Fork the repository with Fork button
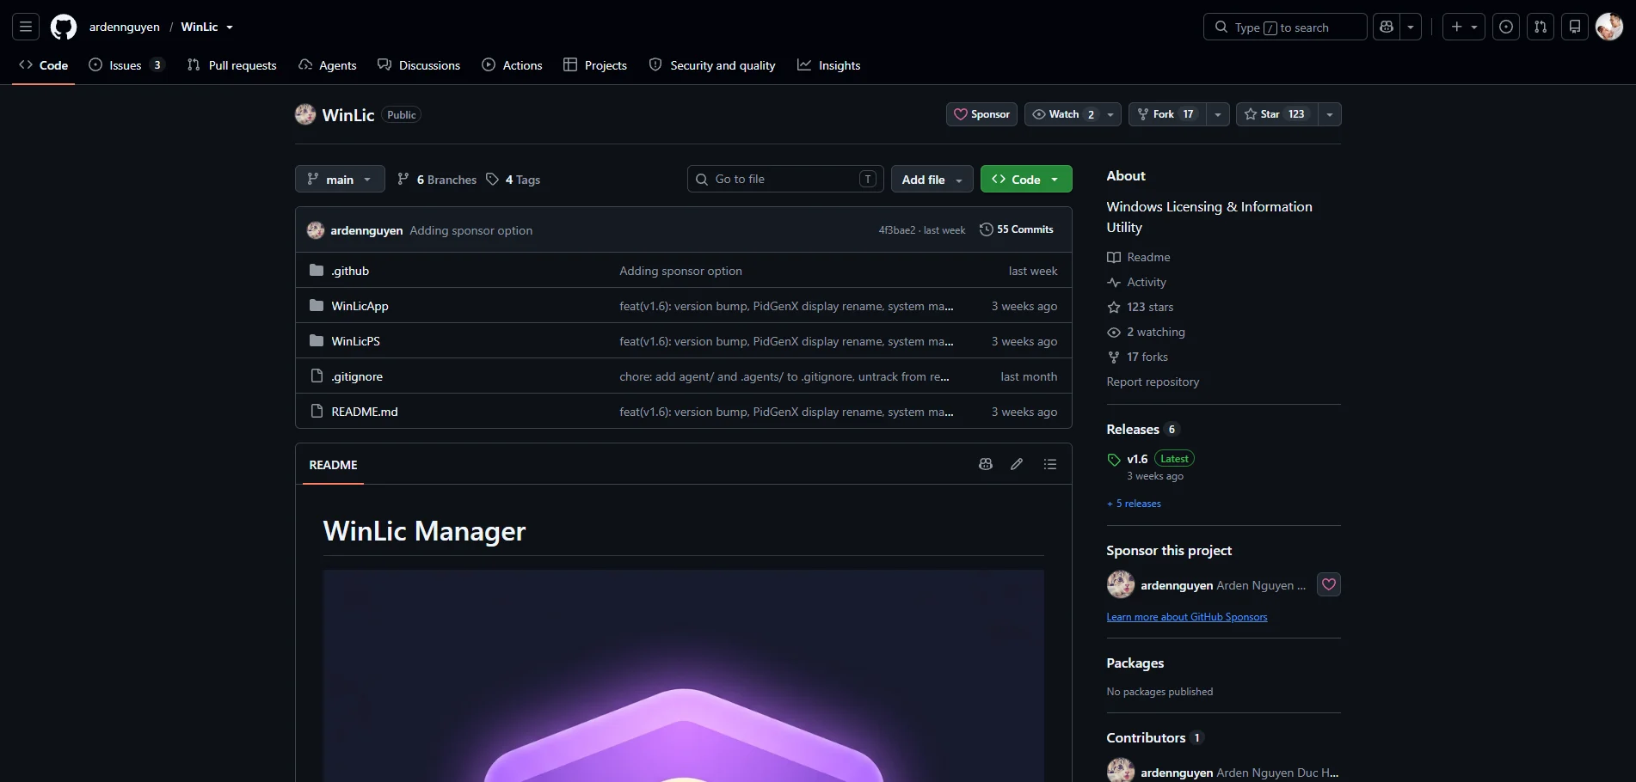The height and width of the screenshot is (782, 1636). click(1167, 114)
